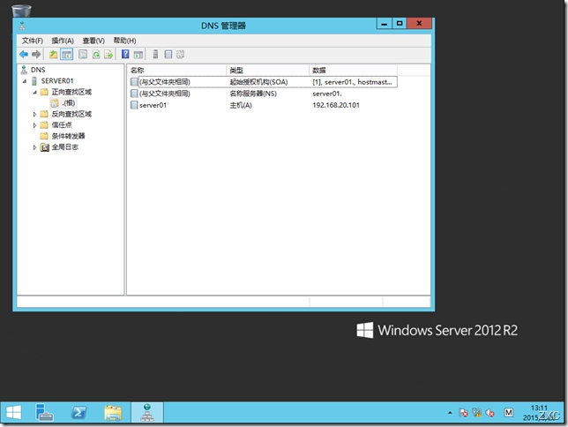
Task: Go up one level with folder icon
Action: coord(53,55)
